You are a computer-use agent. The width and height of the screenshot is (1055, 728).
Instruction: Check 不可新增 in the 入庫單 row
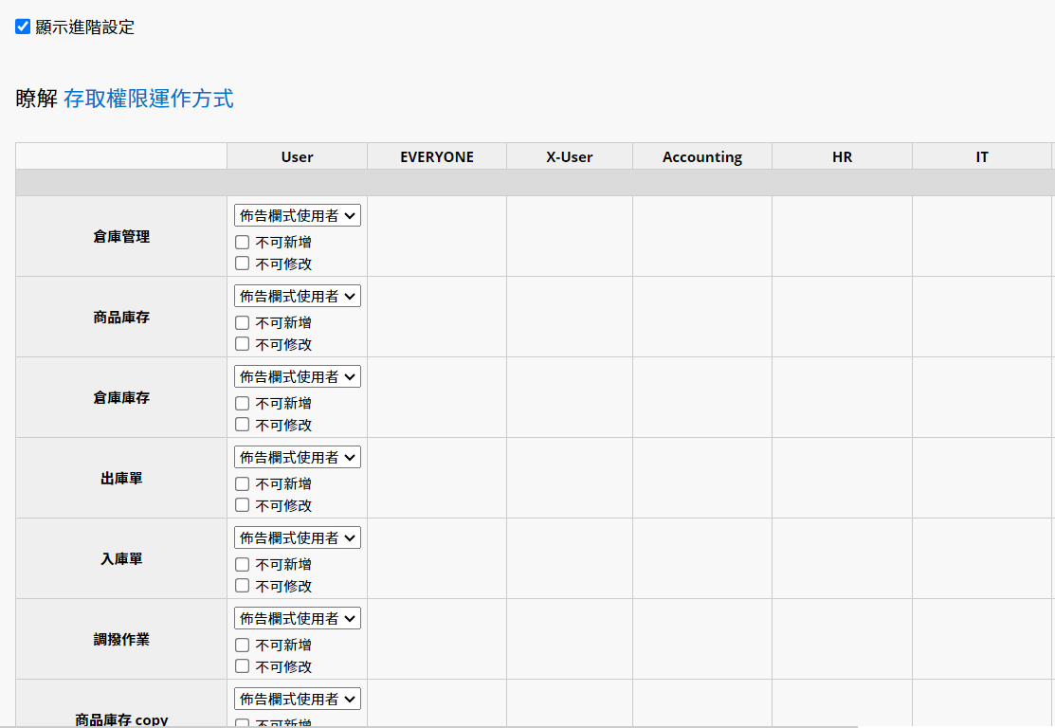point(243,564)
